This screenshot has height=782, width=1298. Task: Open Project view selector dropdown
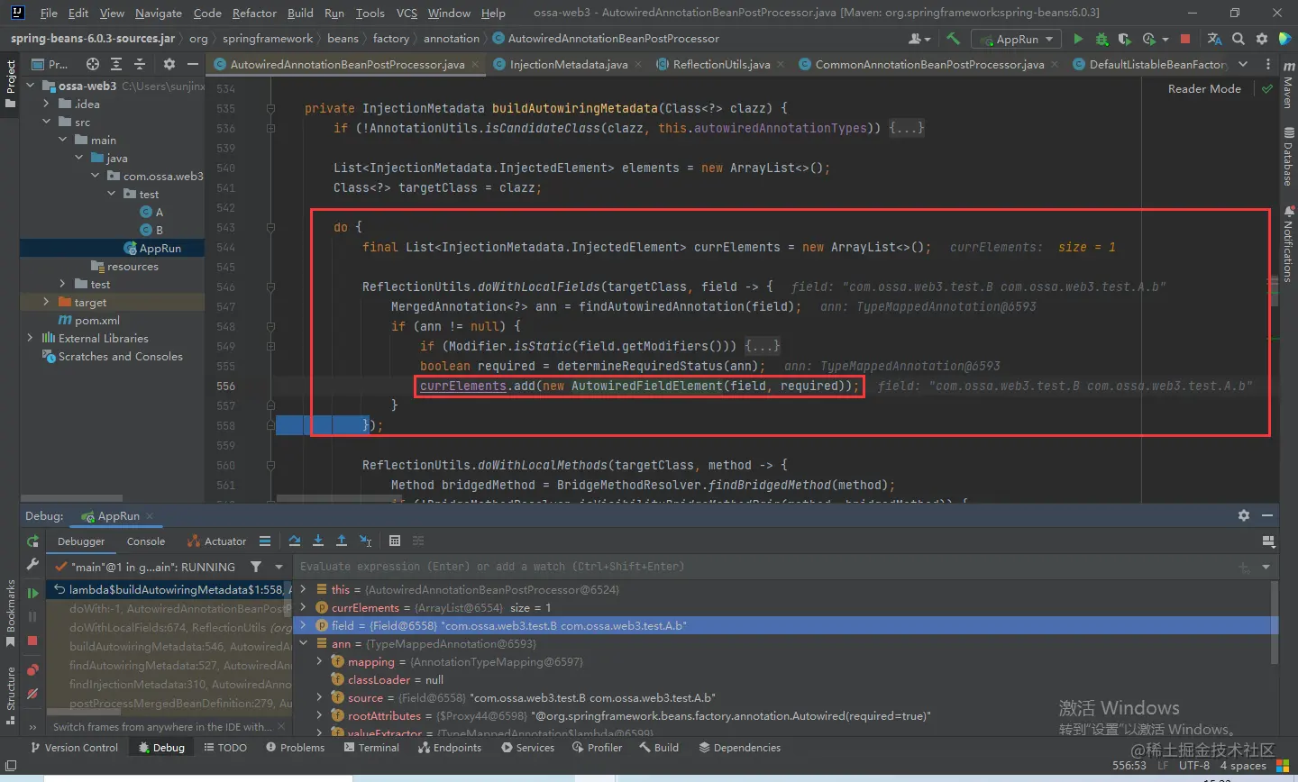click(50, 64)
